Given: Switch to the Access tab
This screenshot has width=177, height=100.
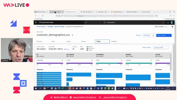Looking at the screenshot, I should coord(69,41).
